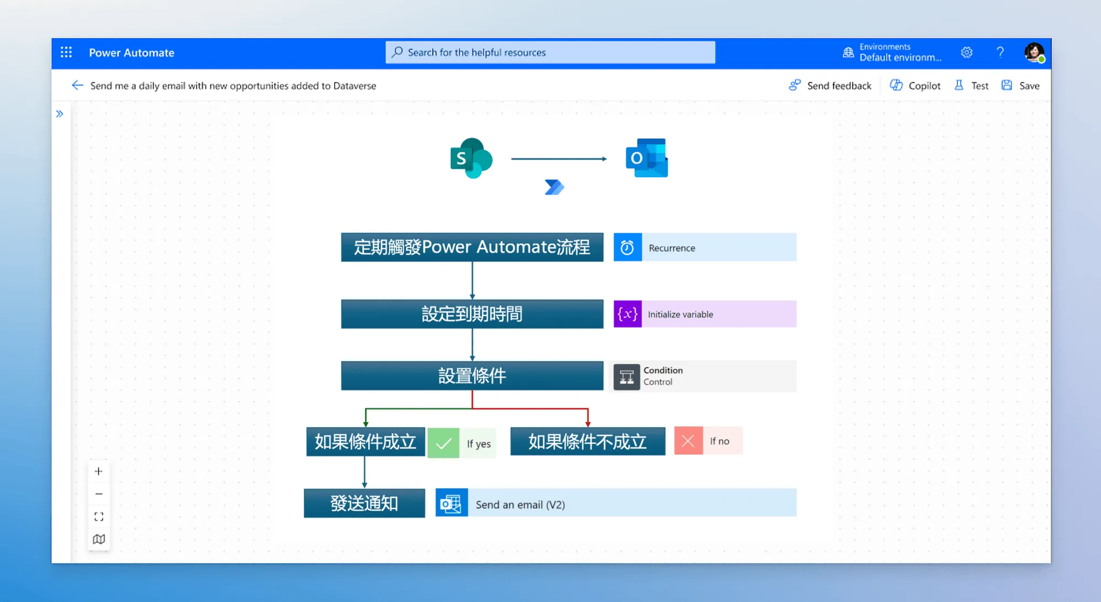The image size is (1101, 602).
Task: Click the green If yes checkmark
Action: pyautogui.click(x=443, y=443)
